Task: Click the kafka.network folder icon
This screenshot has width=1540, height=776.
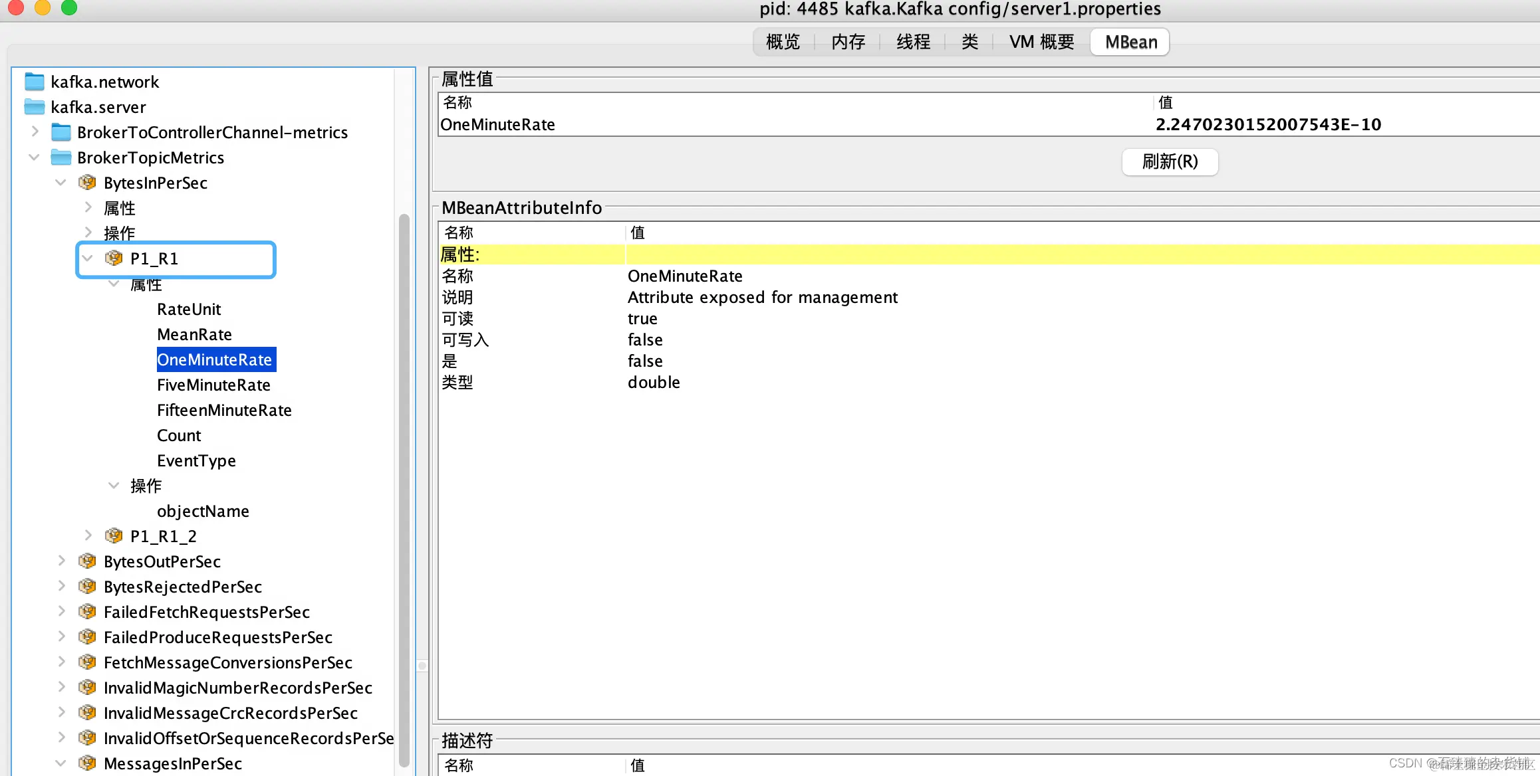Action: click(35, 82)
